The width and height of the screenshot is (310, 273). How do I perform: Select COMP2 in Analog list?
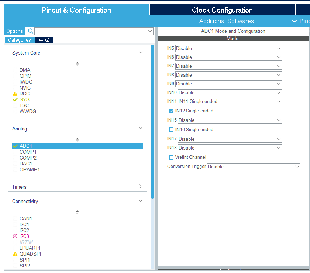28,158
